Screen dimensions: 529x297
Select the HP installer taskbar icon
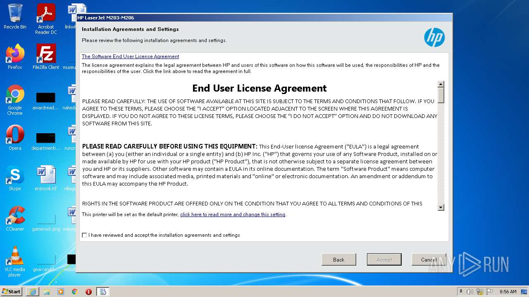point(103,292)
